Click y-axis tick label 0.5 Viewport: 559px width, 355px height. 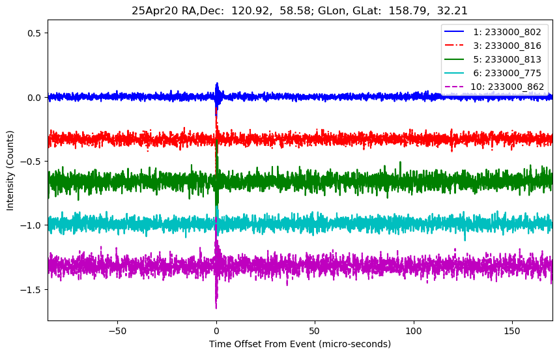tap(35, 33)
